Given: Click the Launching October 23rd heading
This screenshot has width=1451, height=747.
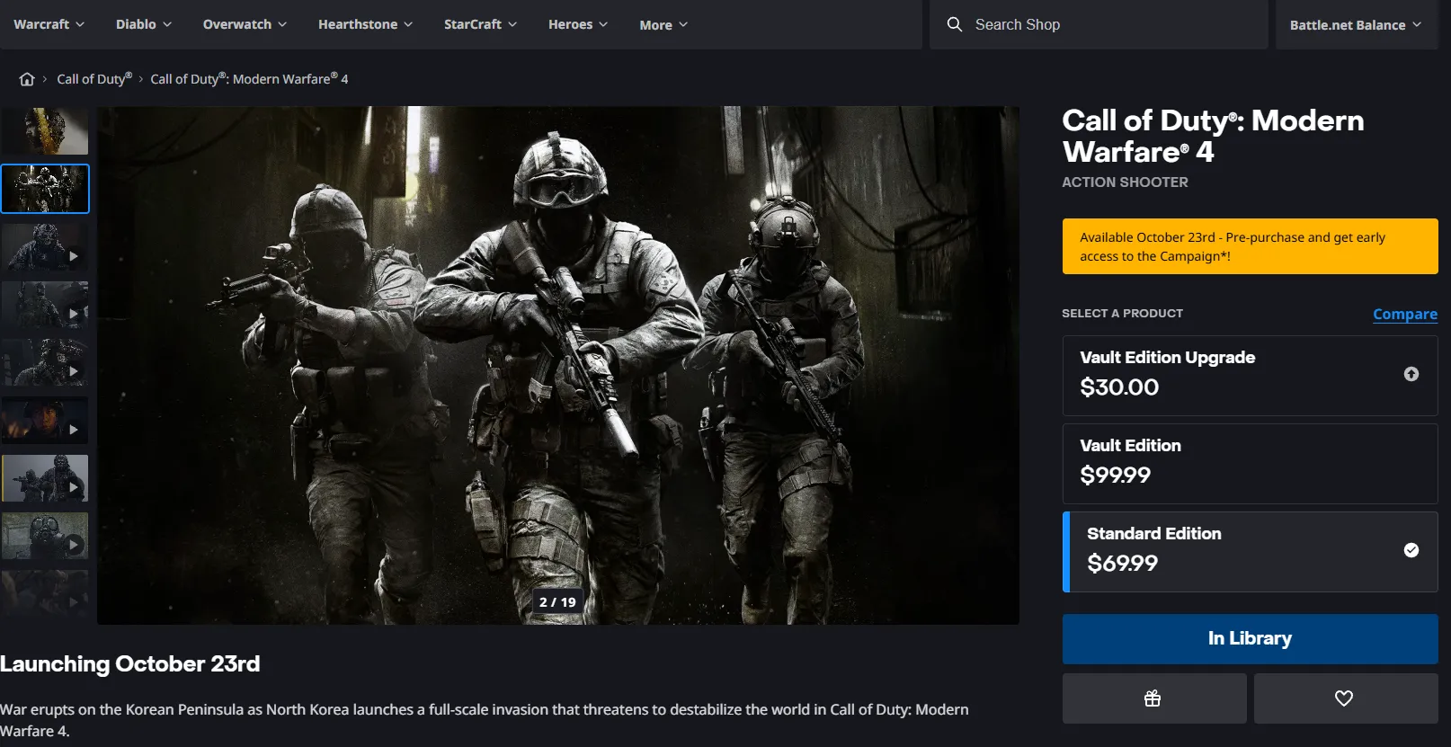Looking at the screenshot, I should (x=130, y=664).
